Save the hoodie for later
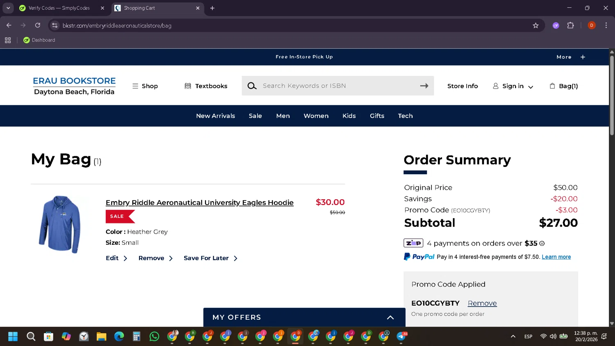 click(x=210, y=258)
